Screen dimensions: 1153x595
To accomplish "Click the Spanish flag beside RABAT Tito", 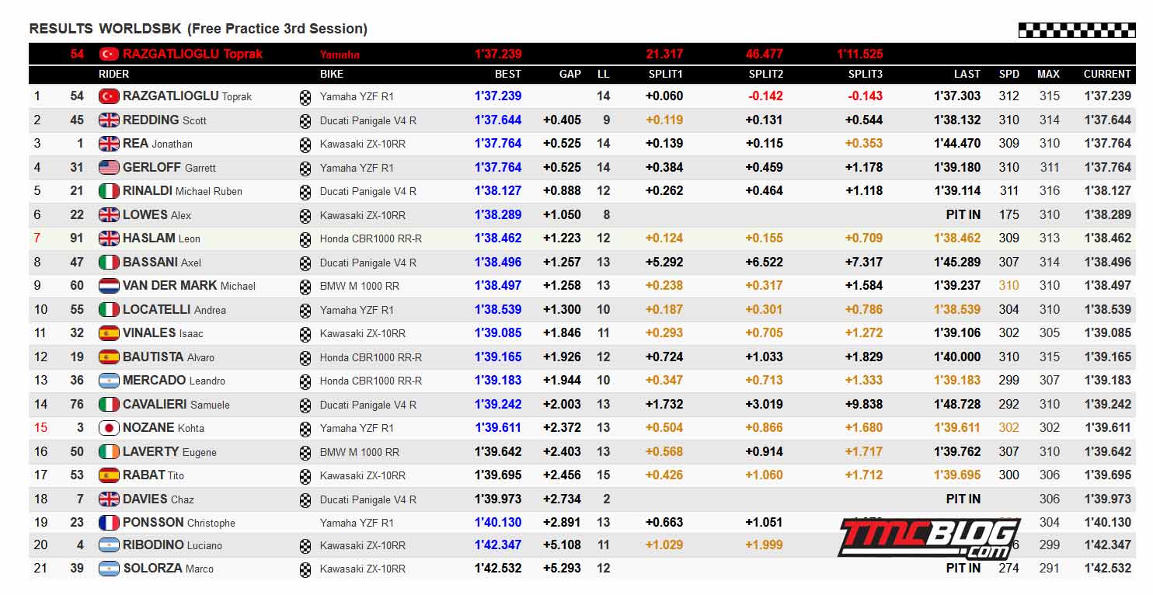I will click(x=109, y=475).
